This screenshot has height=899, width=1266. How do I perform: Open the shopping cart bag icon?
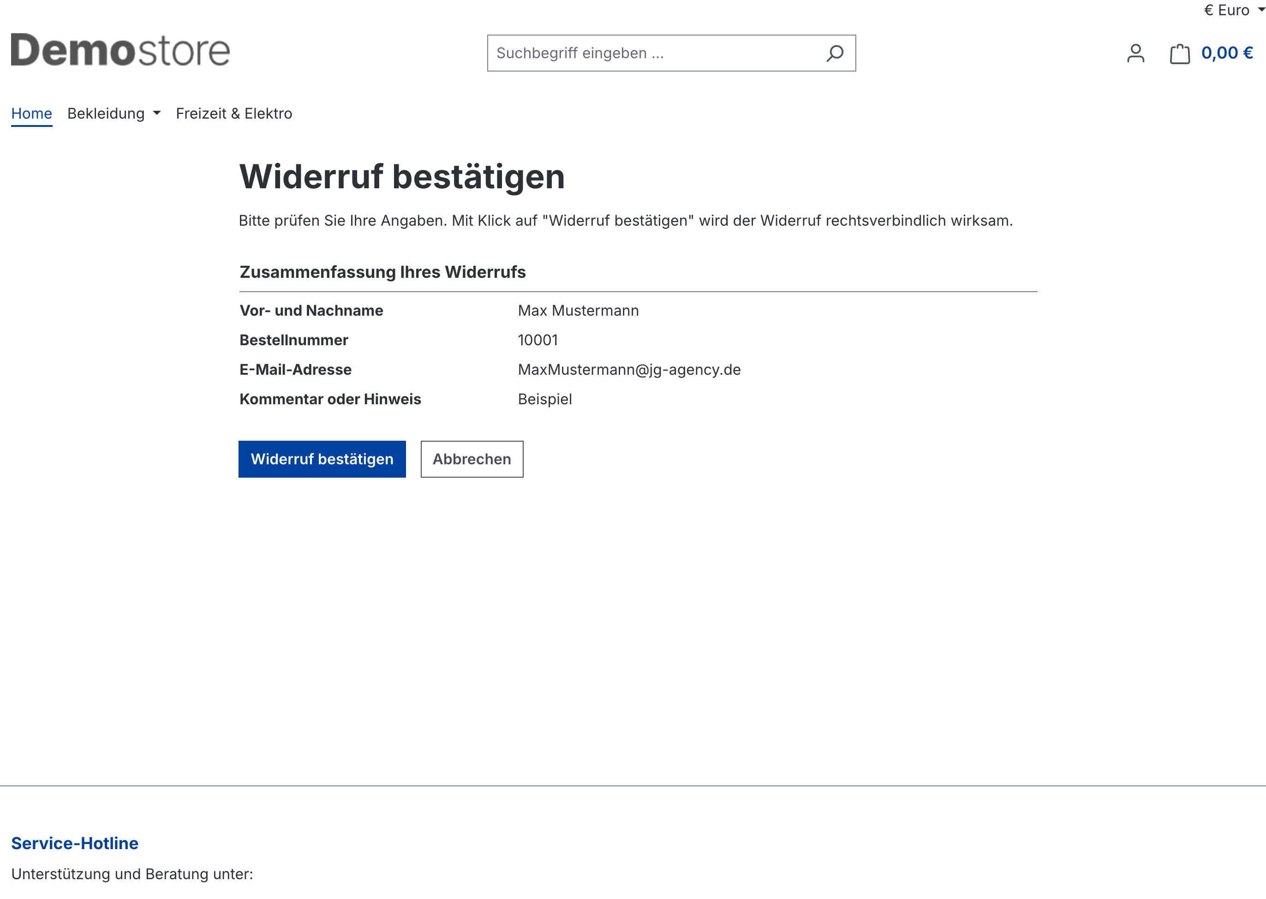[x=1180, y=54]
